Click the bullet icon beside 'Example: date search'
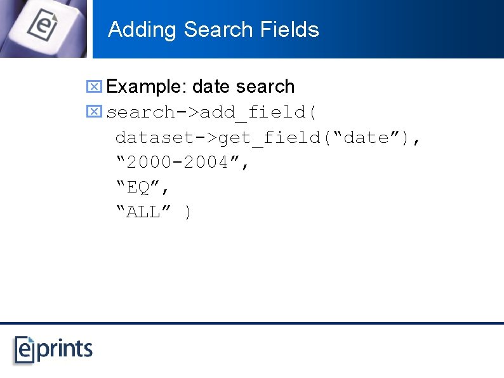Viewport: 504px width, 378px height. pyautogui.click(x=94, y=86)
